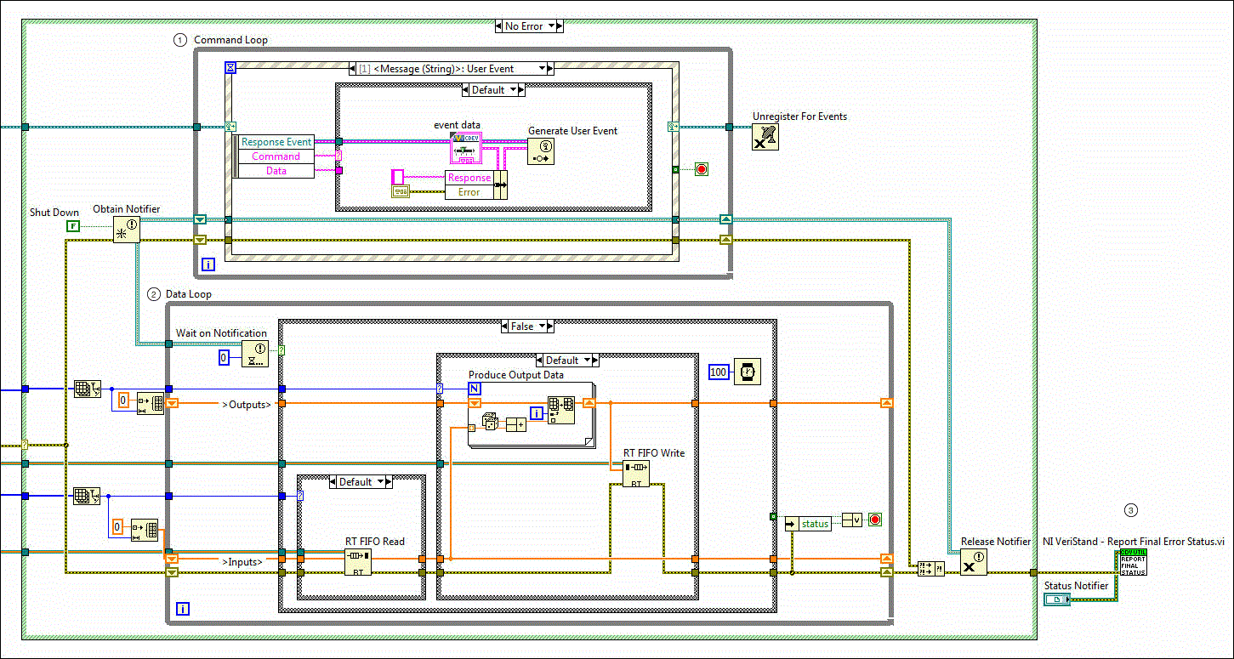The height and width of the screenshot is (659, 1234).
Task: Toggle the Shut Down boolean constant to True
Action: (74, 224)
